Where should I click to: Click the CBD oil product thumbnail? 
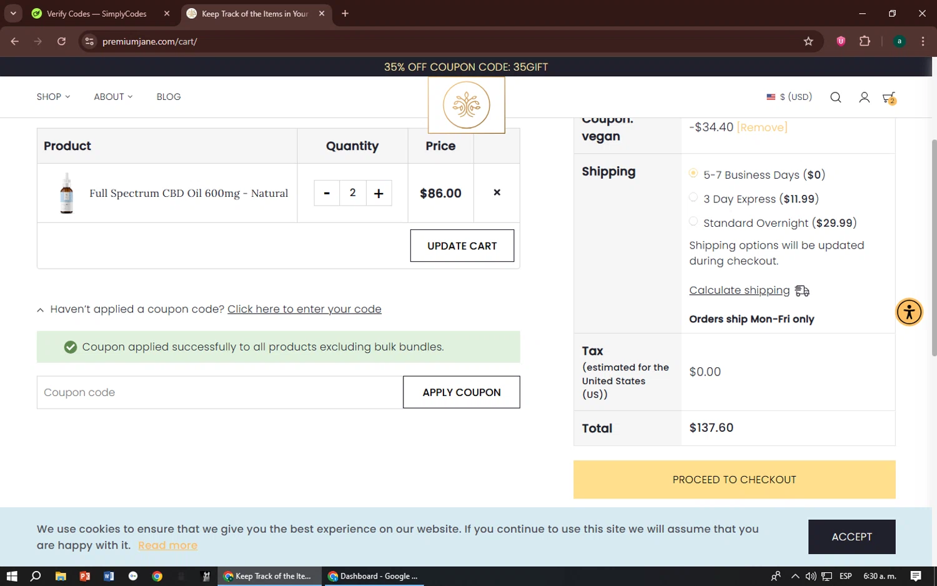[x=67, y=194]
